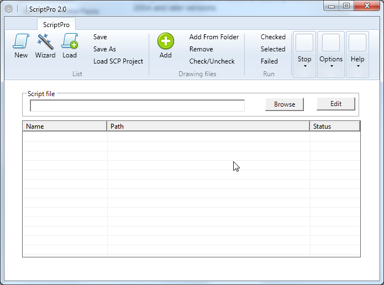Run Failed drawings
The height and width of the screenshot is (285, 384).
(269, 61)
